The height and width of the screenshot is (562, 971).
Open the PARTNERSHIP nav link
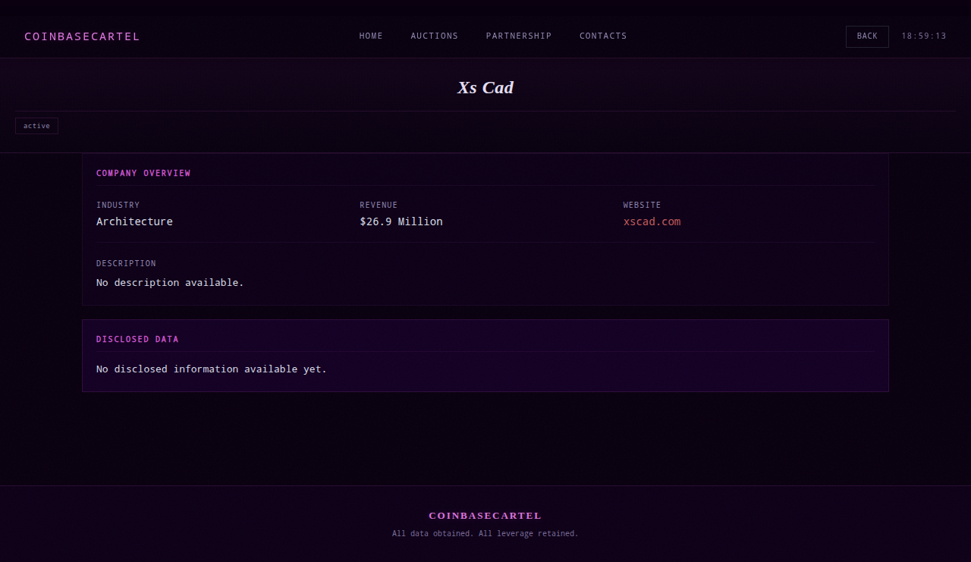point(519,36)
